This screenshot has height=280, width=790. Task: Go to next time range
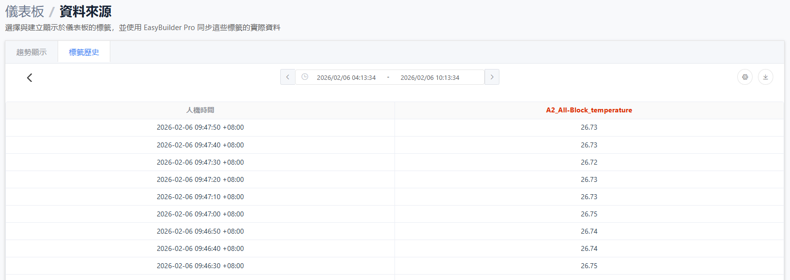[492, 77]
